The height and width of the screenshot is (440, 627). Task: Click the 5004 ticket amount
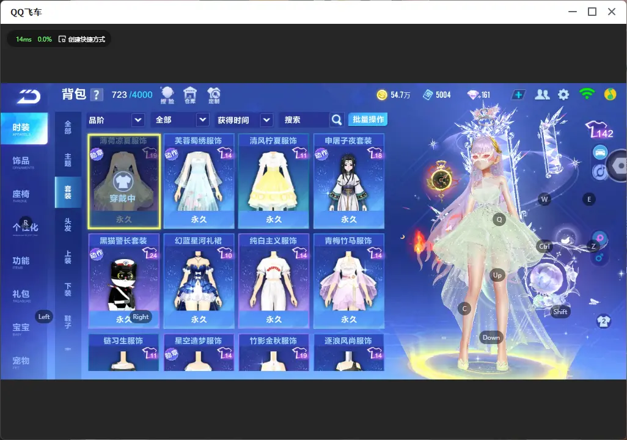tap(443, 95)
